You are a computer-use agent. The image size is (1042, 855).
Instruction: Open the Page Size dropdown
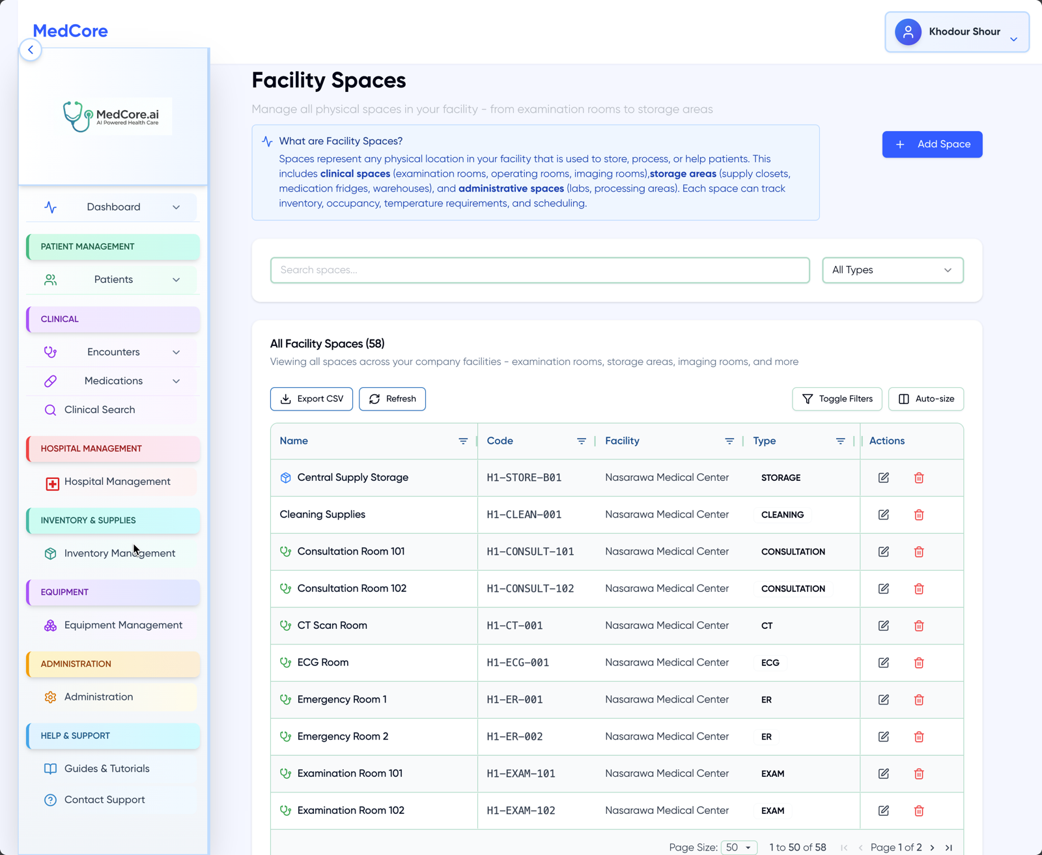pyautogui.click(x=739, y=847)
